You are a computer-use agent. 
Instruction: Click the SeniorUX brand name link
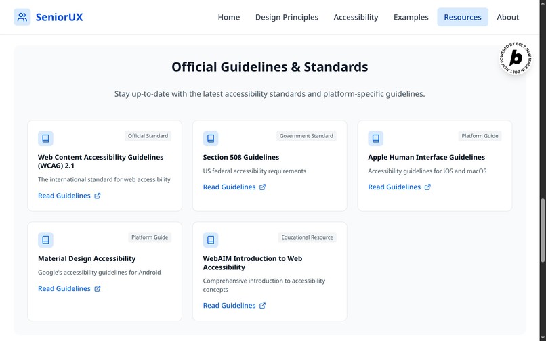click(59, 17)
